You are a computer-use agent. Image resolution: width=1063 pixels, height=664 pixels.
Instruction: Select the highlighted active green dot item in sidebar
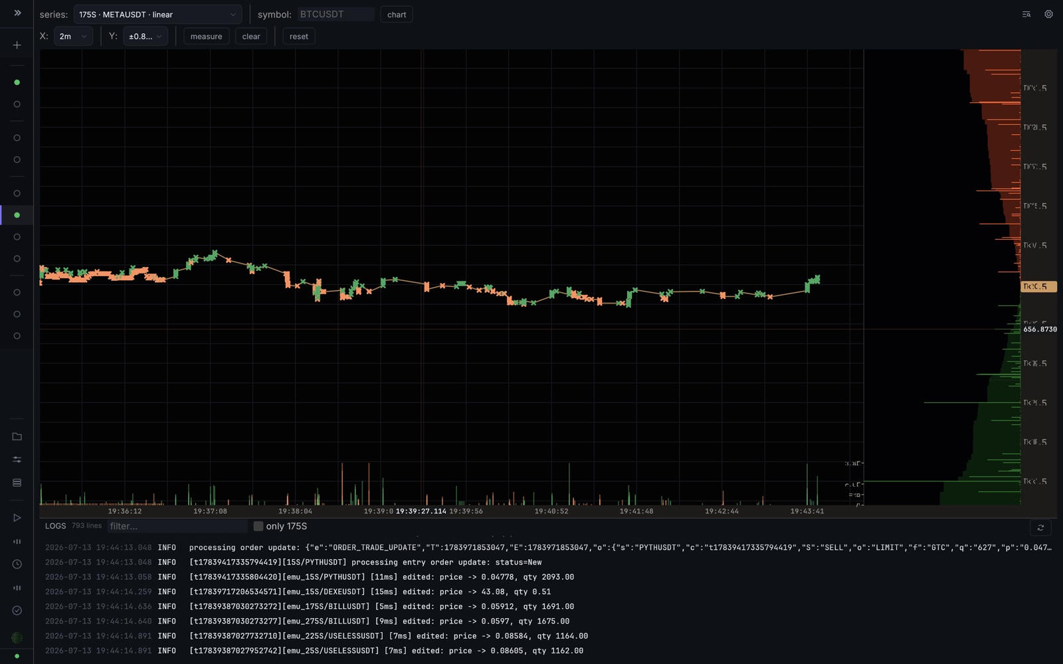point(17,215)
